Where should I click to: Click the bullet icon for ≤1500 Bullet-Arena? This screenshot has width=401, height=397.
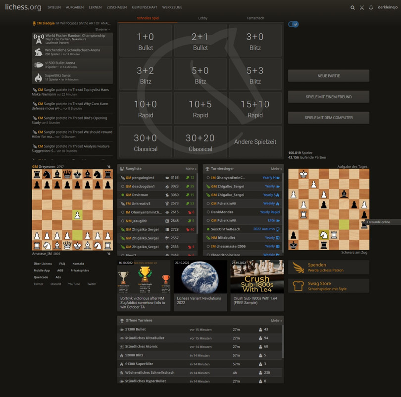[x=38, y=65]
